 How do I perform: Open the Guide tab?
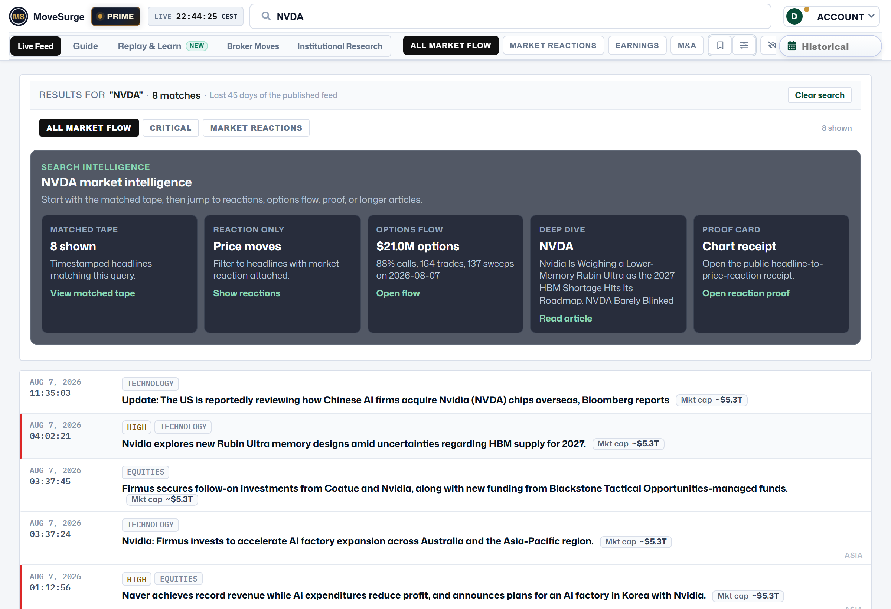(85, 46)
